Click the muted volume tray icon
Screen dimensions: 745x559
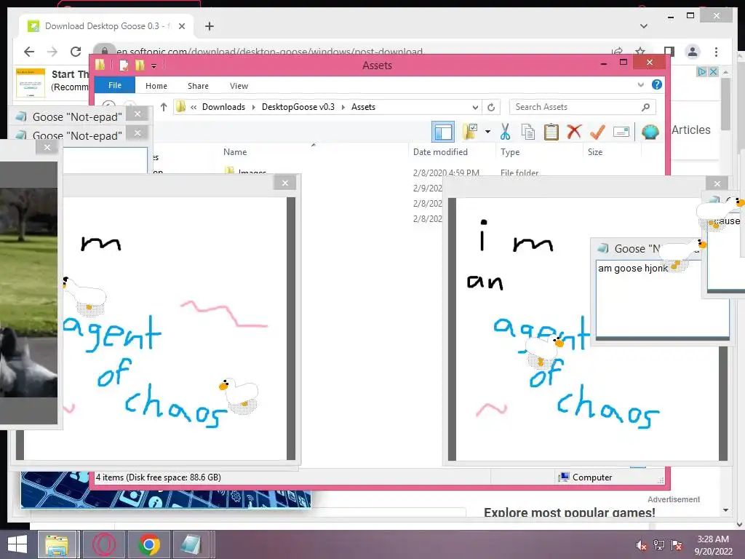click(640, 545)
